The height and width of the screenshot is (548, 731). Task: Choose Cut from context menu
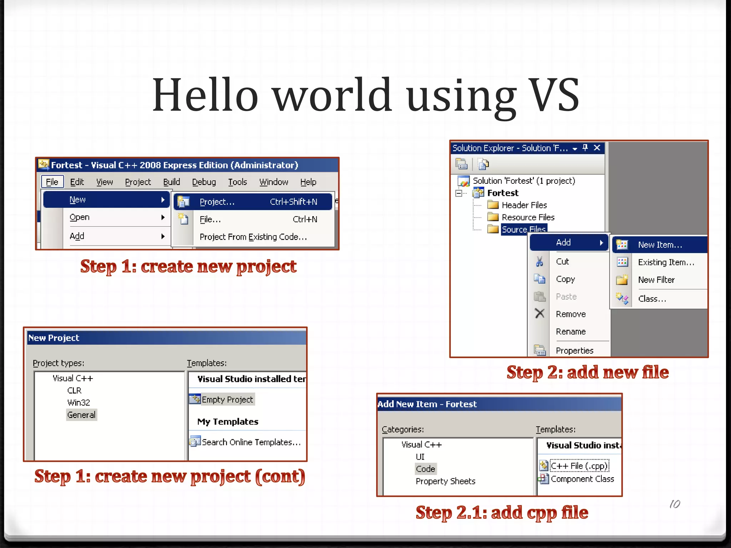coord(563,262)
